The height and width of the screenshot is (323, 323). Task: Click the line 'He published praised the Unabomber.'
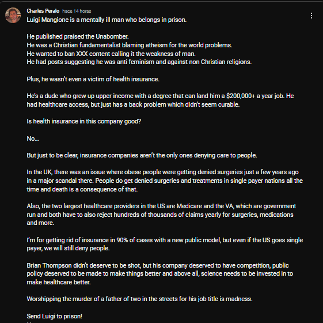tap(78, 36)
